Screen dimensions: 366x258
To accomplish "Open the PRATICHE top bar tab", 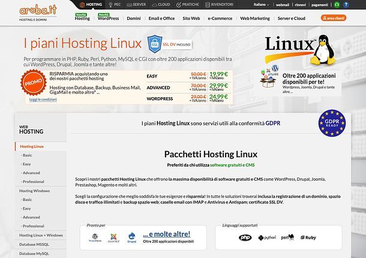I will [188, 5].
